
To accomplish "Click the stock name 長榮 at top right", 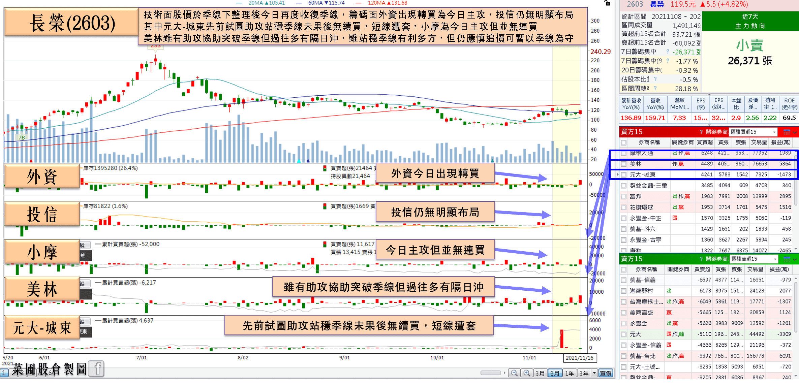I will (x=657, y=4).
